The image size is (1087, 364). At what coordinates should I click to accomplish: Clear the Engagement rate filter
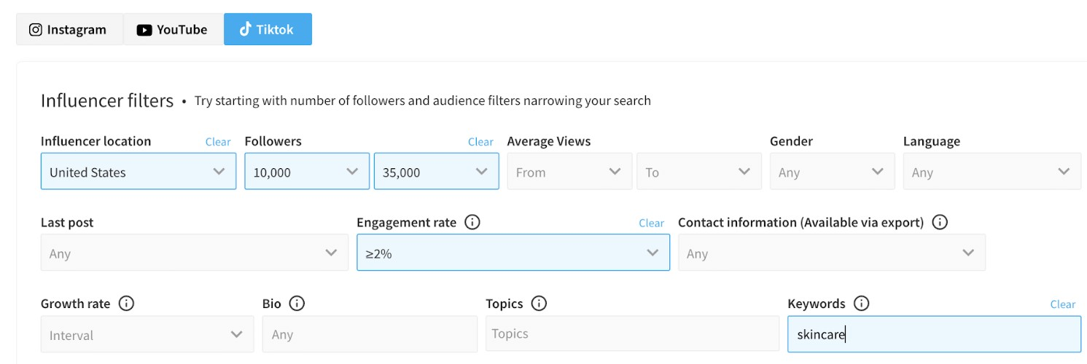pyautogui.click(x=651, y=223)
